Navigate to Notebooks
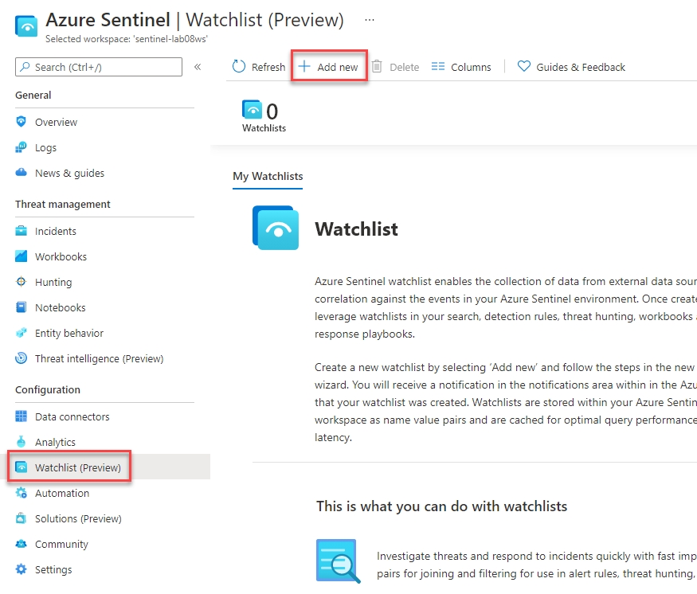 click(60, 307)
